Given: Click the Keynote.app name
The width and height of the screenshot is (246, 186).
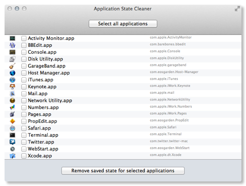Looking at the screenshot, I should pyautogui.click(x=42, y=87).
